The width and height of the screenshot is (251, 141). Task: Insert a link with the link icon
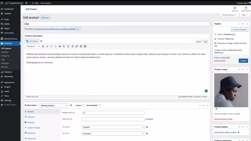(x=77, y=47)
